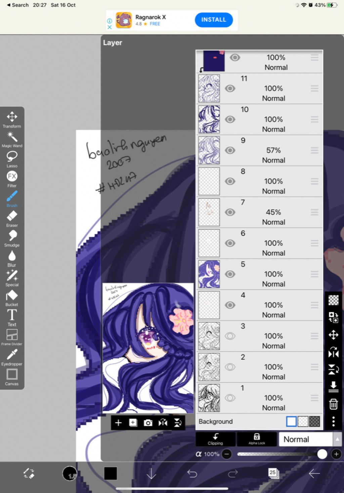Open the black color swatch
Image resolution: width=344 pixels, height=493 pixels.
[111, 474]
